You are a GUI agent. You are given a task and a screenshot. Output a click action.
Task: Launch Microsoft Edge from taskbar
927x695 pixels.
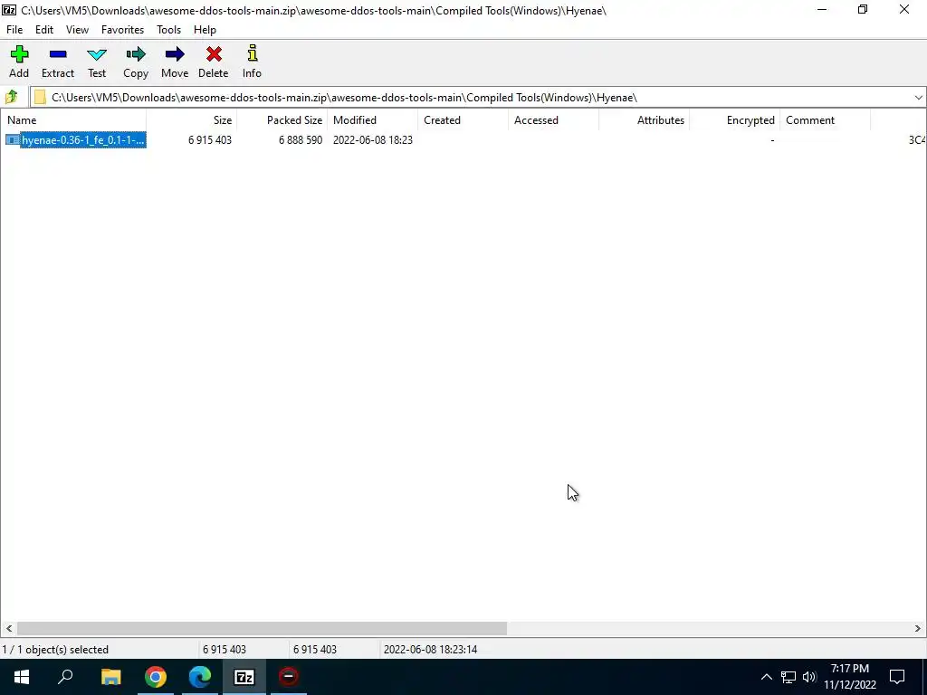pyautogui.click(x=200, y=677)
